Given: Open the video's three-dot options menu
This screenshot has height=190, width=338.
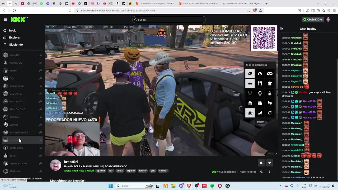Looking at the screenshot, I should pos(270,172).
